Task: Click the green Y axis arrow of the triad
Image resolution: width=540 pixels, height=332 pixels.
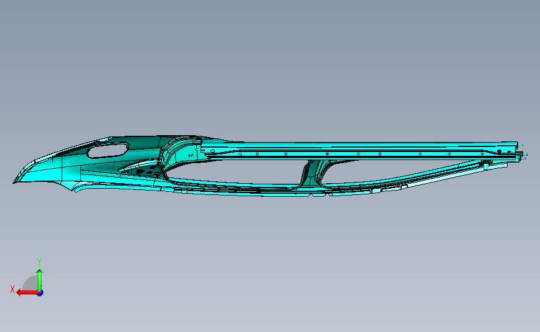Action: [40, 280]
